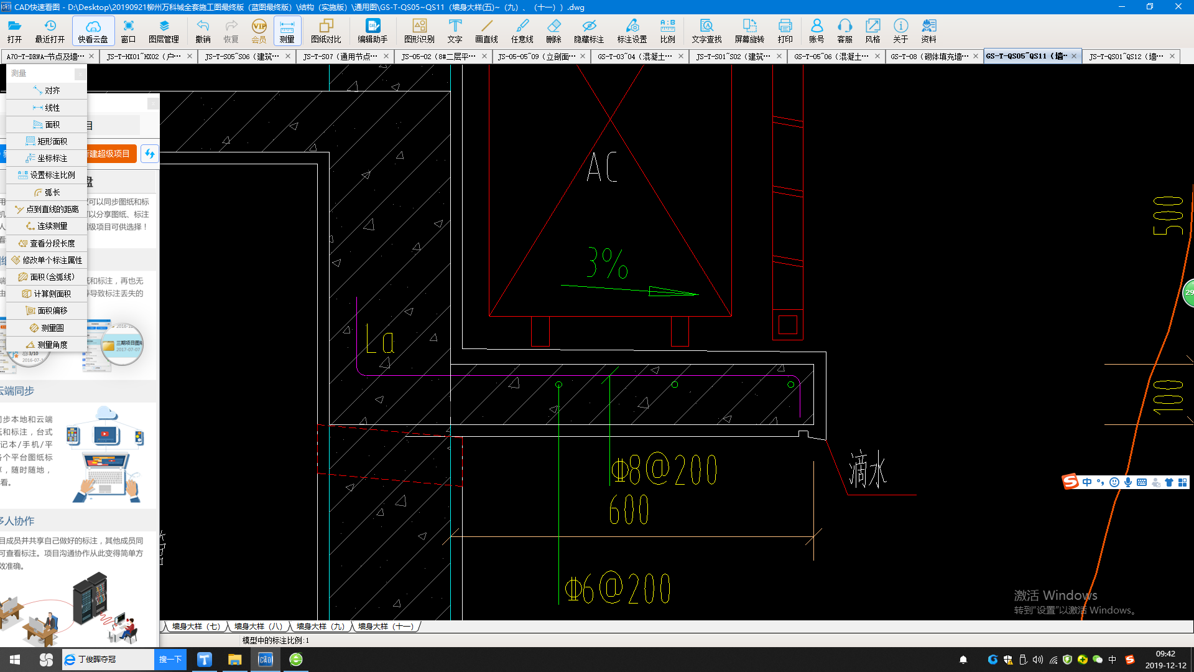Open File Explorer from taskbar
The height and width of the screenshot is (672, 1194).
pos(234,660)
